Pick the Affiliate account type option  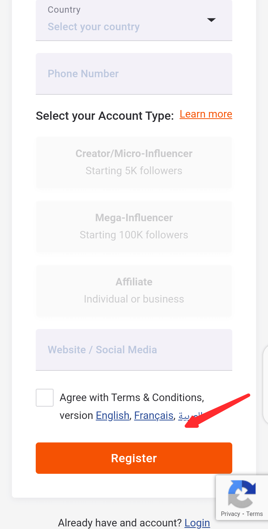coord(134,291)
